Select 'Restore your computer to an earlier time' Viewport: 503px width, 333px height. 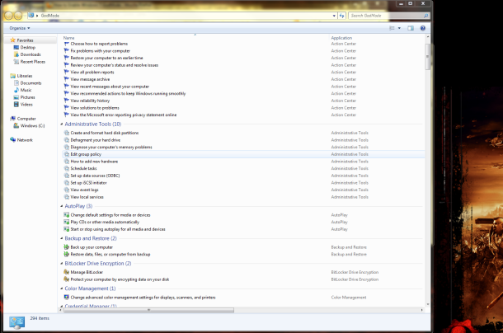point(106,58)
